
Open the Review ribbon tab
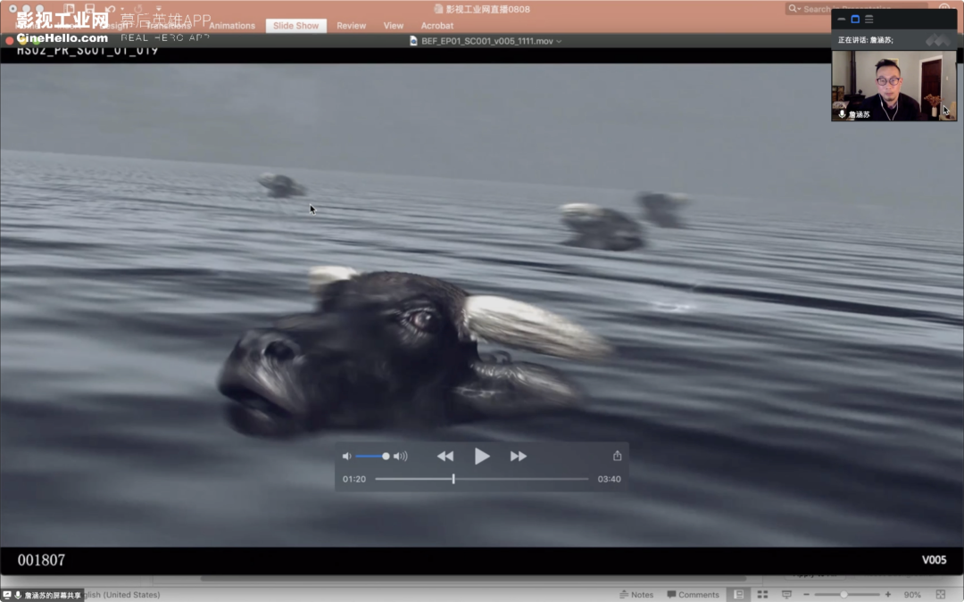point(351,26)
